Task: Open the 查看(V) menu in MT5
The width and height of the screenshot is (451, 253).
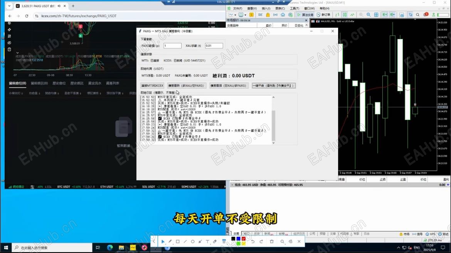Action: (x=252, y=8)
